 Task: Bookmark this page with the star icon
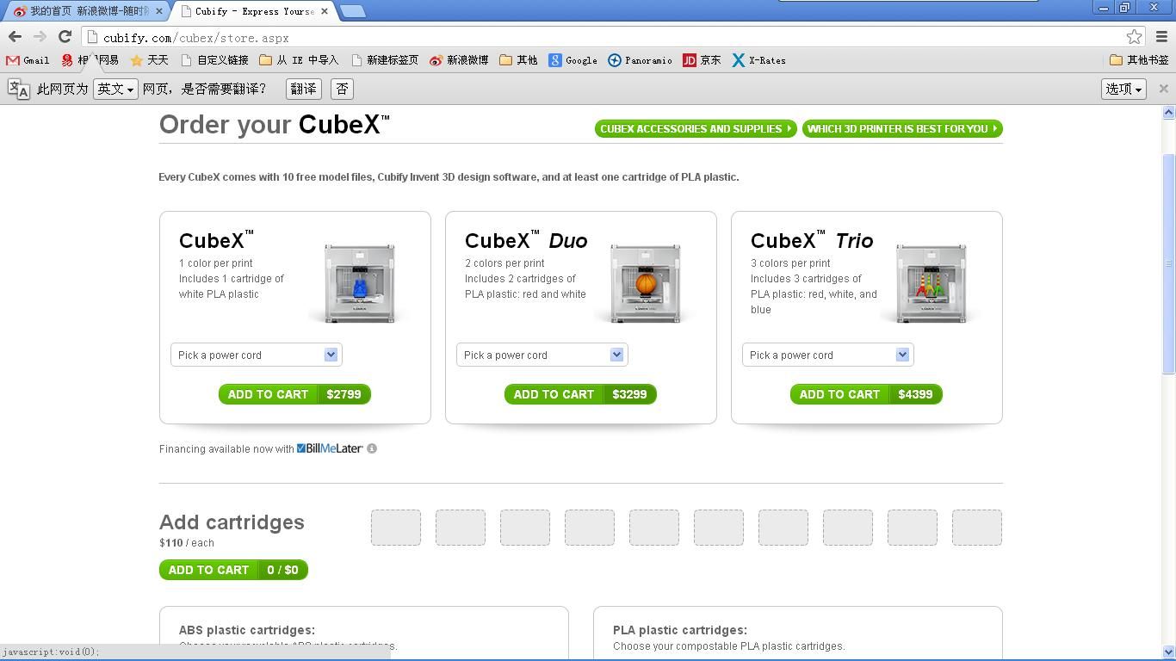coord(1134,37)
